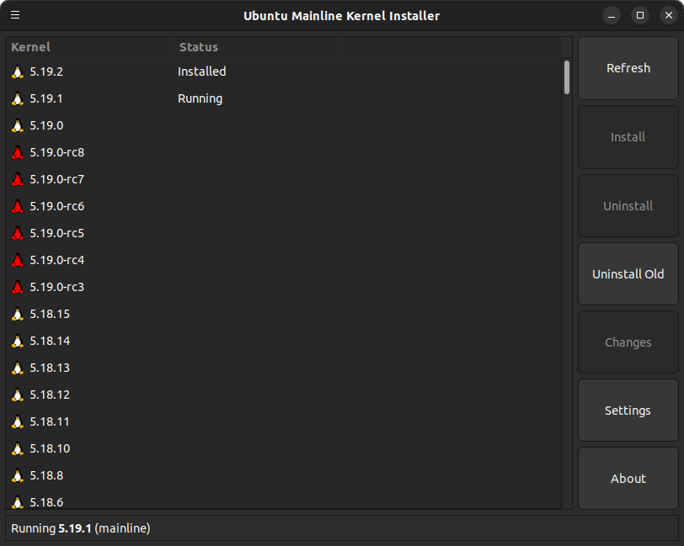684x546 pixels.
Task: Select the 5.19.0-rc8 kernel text
Action: pos(57,152)
